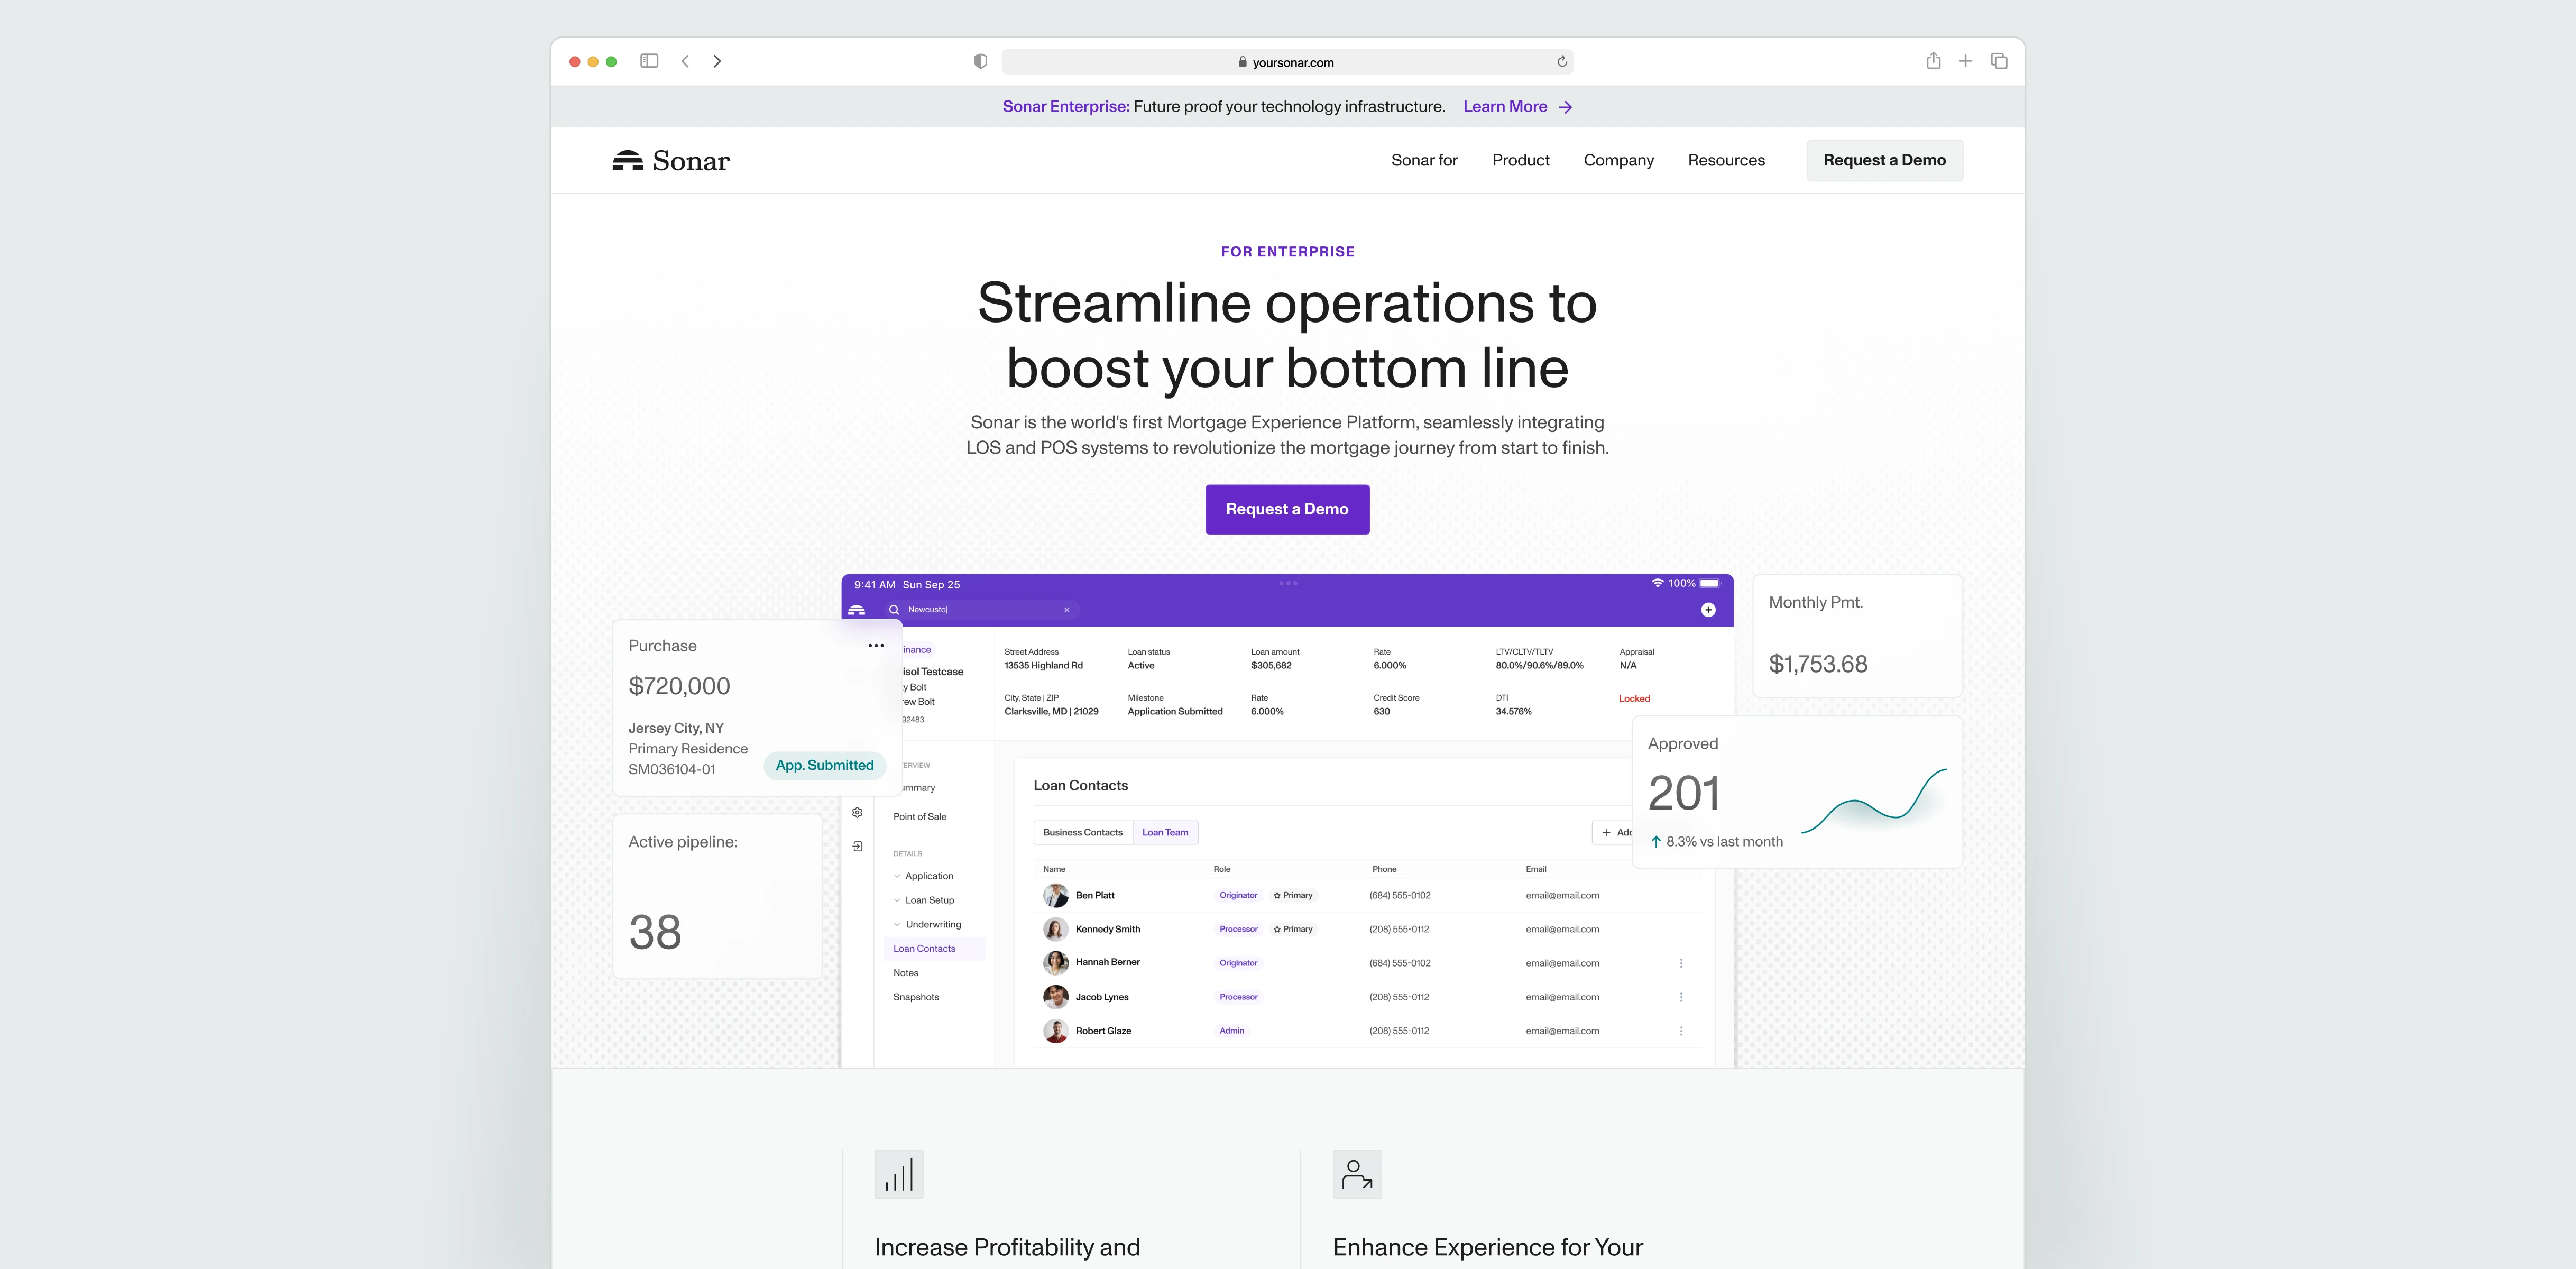Open the Product menu
The image size is (2576, 1269).
[1520, 160]
